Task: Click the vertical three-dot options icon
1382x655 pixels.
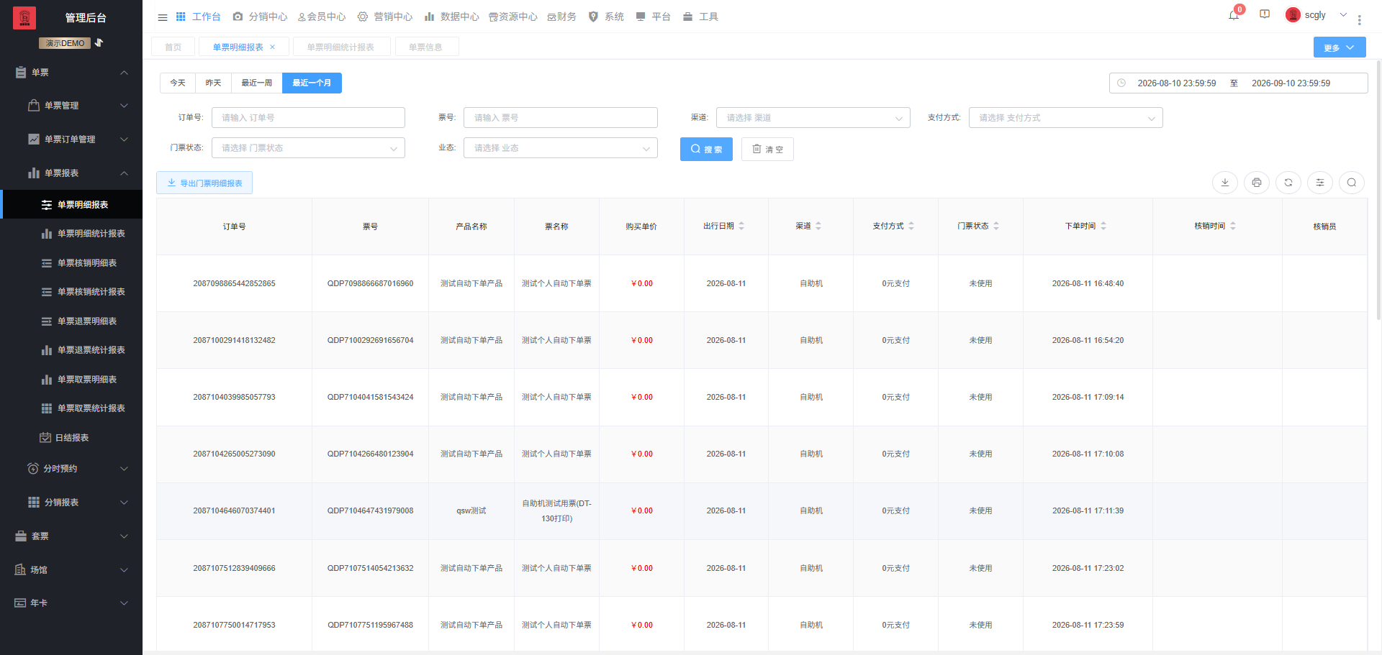Action: 1360,20
